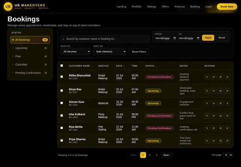The image size is (241, 167).
Task: Open the Portfolio nav link
Action: click(137, 7)
